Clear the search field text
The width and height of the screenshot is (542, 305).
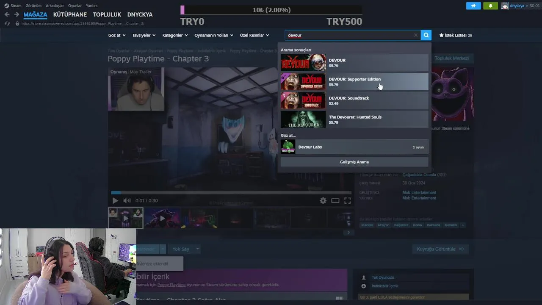point(415,35)
